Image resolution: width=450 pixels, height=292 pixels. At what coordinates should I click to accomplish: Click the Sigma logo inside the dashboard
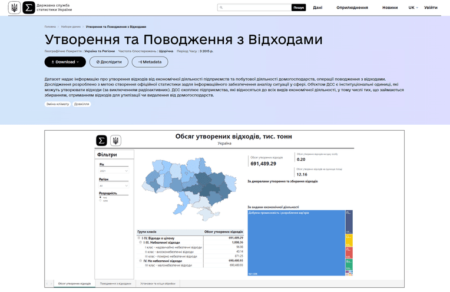point(101,141)
